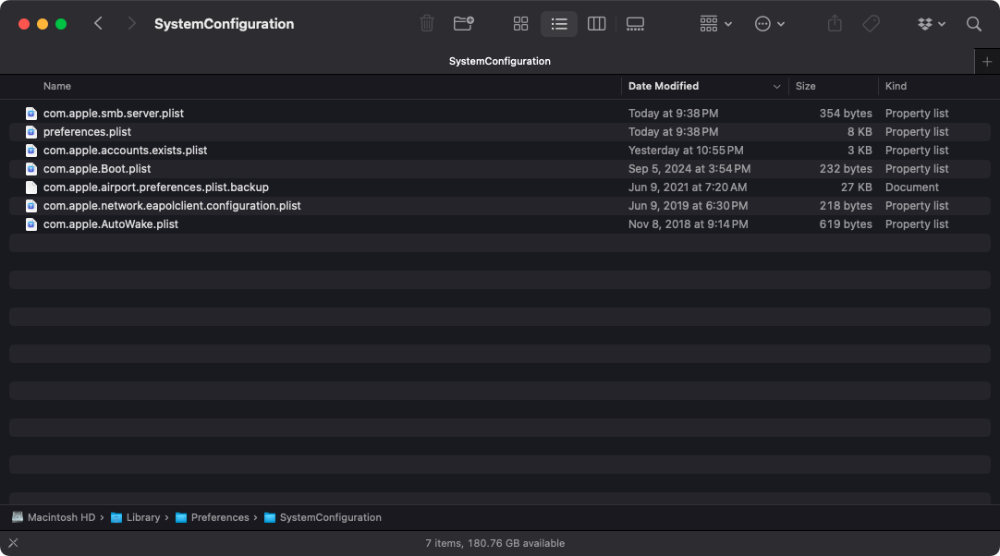Viewport: 1000px width, 556px height.
Task: Click the green zoom window button
Action: click(61, 24)
